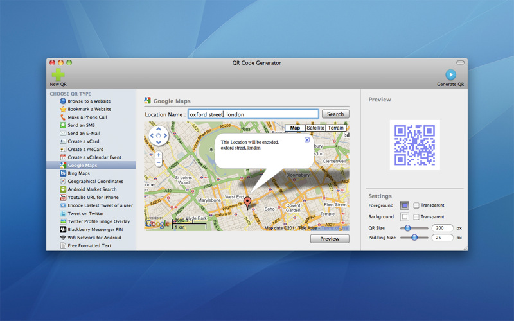This screenshot has height=321, width=514.
Task: Click the QR code preview image
Action: [414, 145]
